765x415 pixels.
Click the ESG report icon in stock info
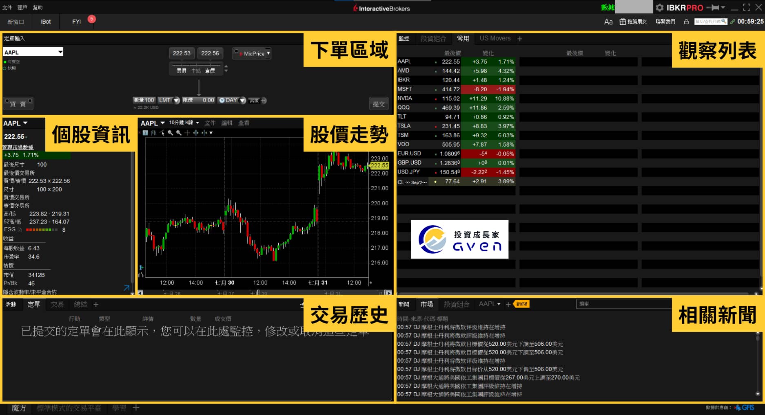20,230
